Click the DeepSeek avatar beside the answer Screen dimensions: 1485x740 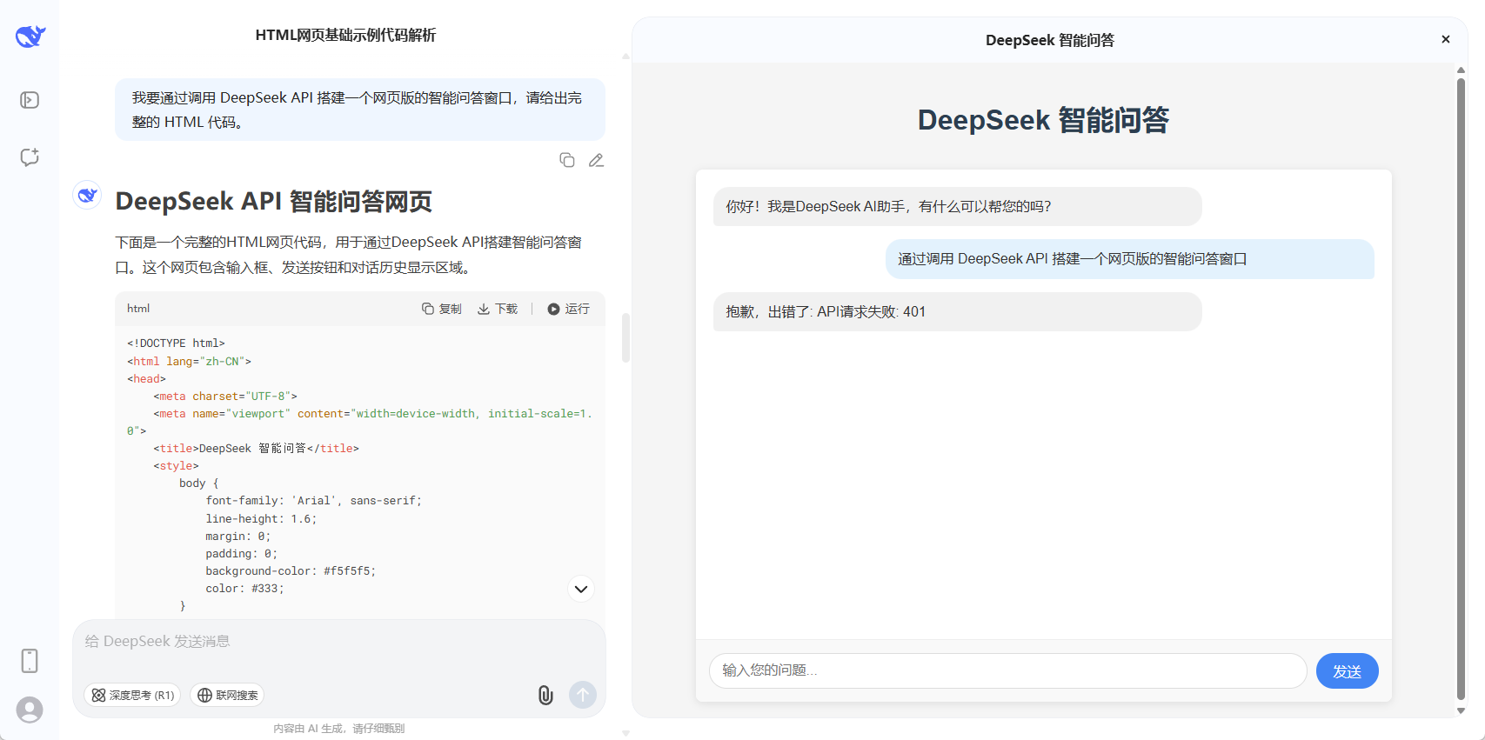pyautogui.click(x=87, y=196)
